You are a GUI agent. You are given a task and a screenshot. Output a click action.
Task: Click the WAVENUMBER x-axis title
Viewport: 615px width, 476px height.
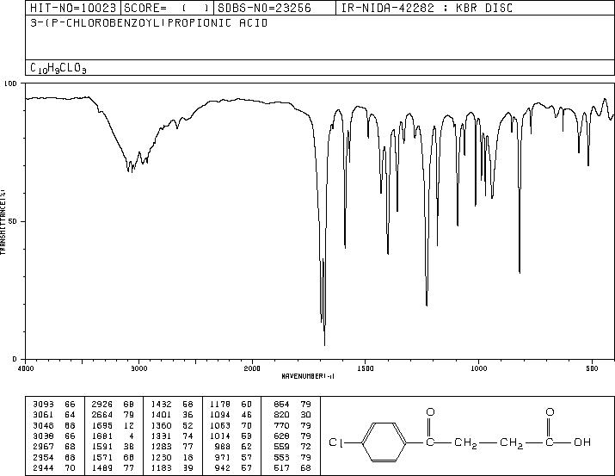(308, 376)
